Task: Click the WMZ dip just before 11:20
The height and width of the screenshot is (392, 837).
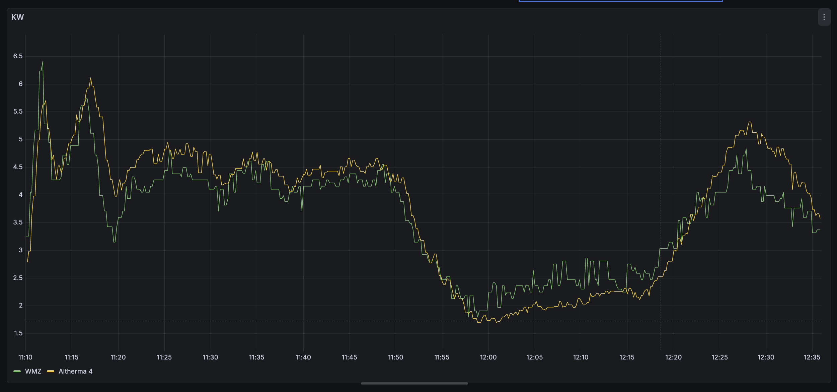Action: [x=115, y=242]
